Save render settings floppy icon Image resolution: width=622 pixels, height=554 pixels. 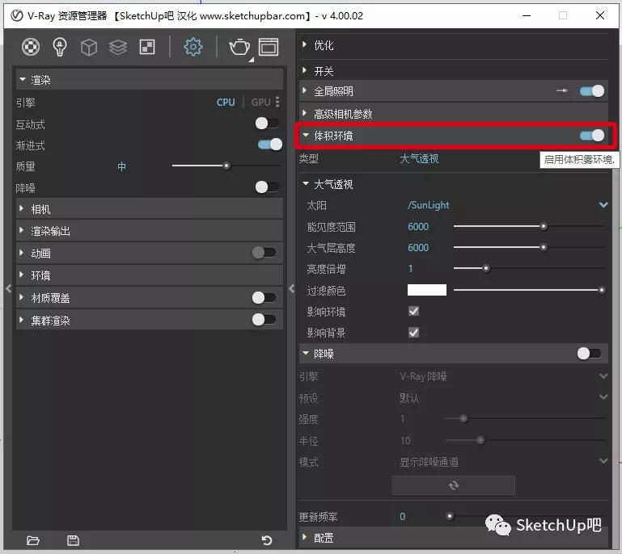[x=73, y=540]
